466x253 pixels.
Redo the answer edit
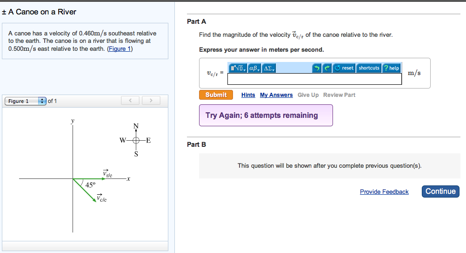327,68
